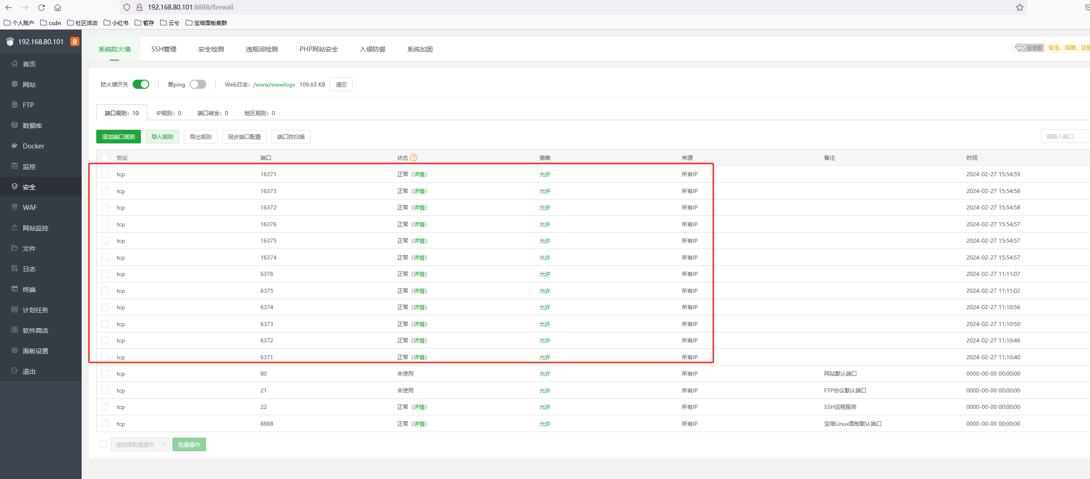
Task: Open 终端 terminal icon in sidebar
Action: pos(15,289)
